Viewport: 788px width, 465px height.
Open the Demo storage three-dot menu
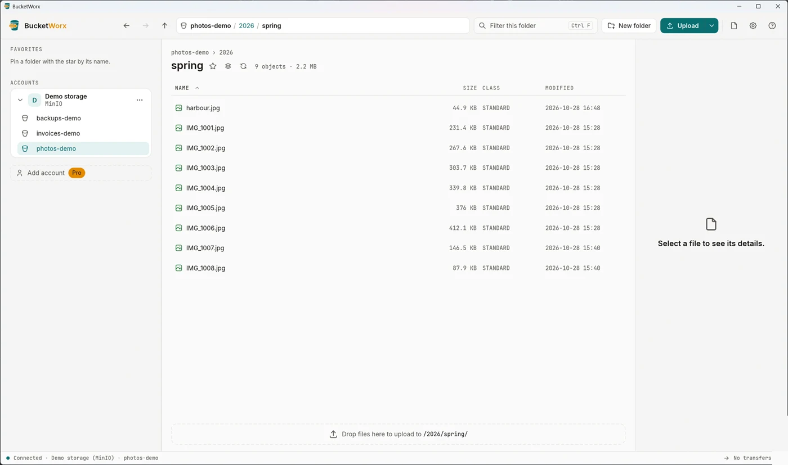(140, 100)
